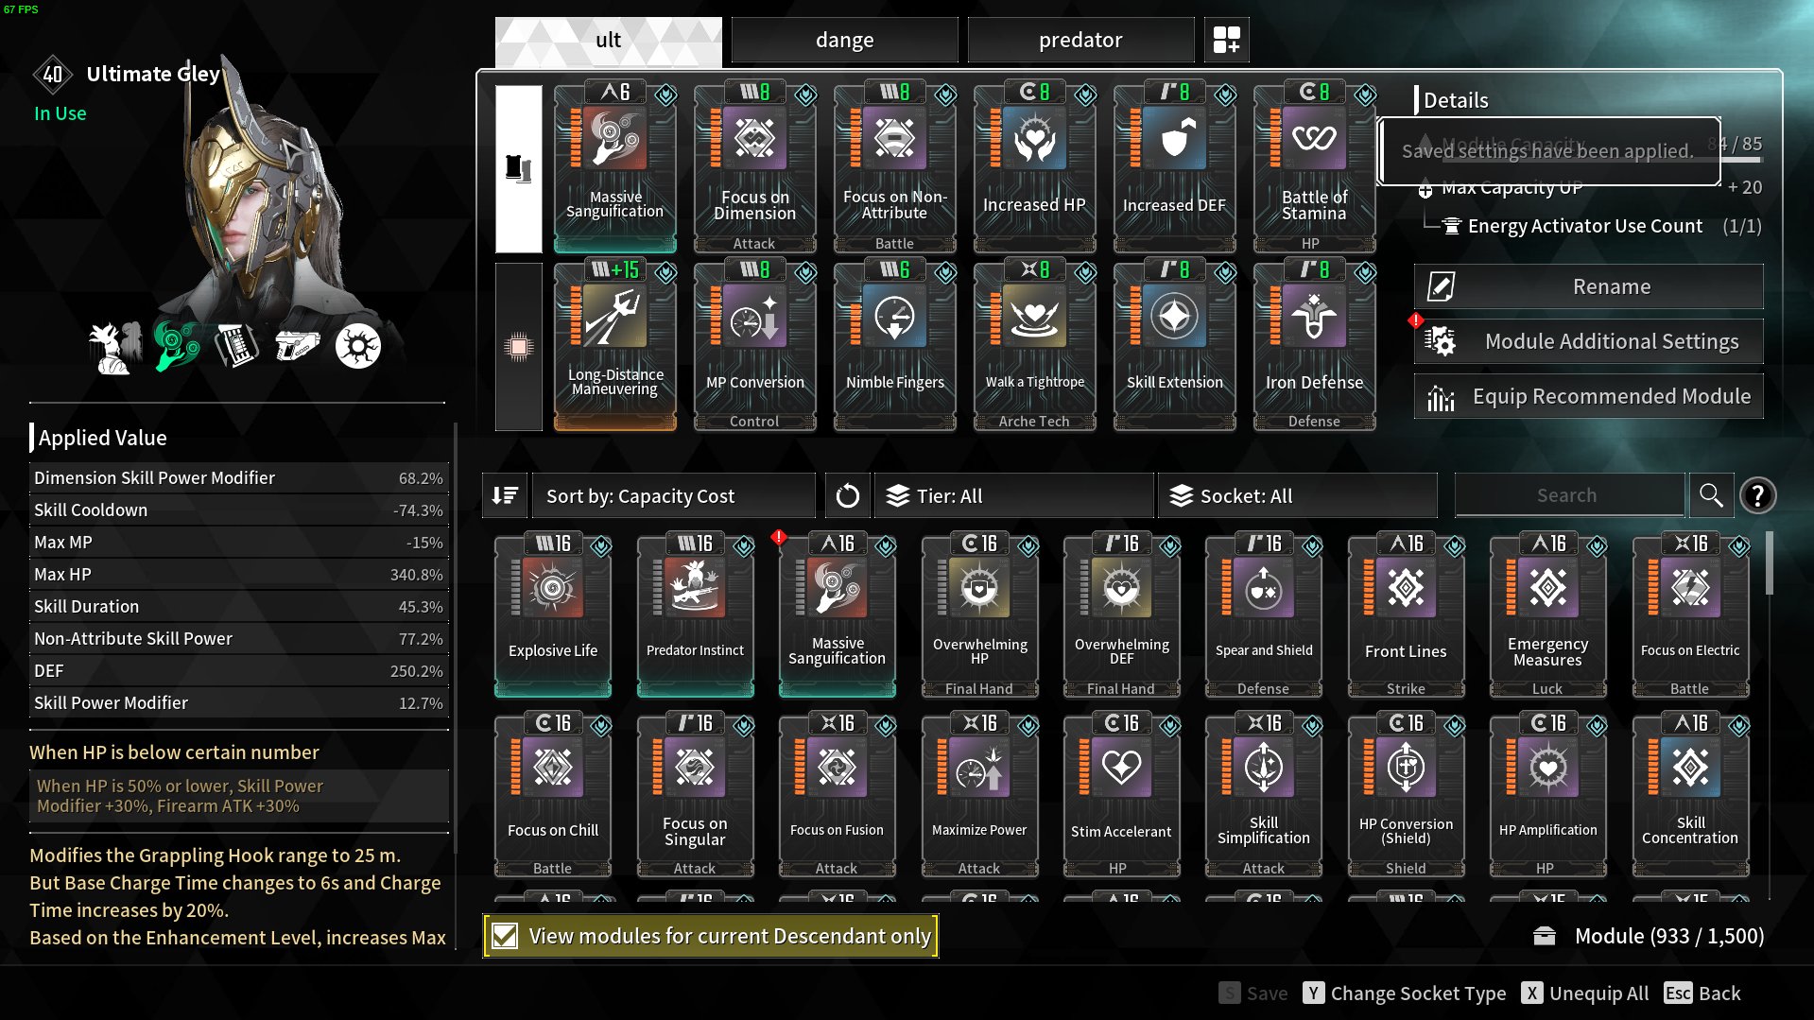
Task: Open Module Additional Settings
Action: [x=1589, y=341]
